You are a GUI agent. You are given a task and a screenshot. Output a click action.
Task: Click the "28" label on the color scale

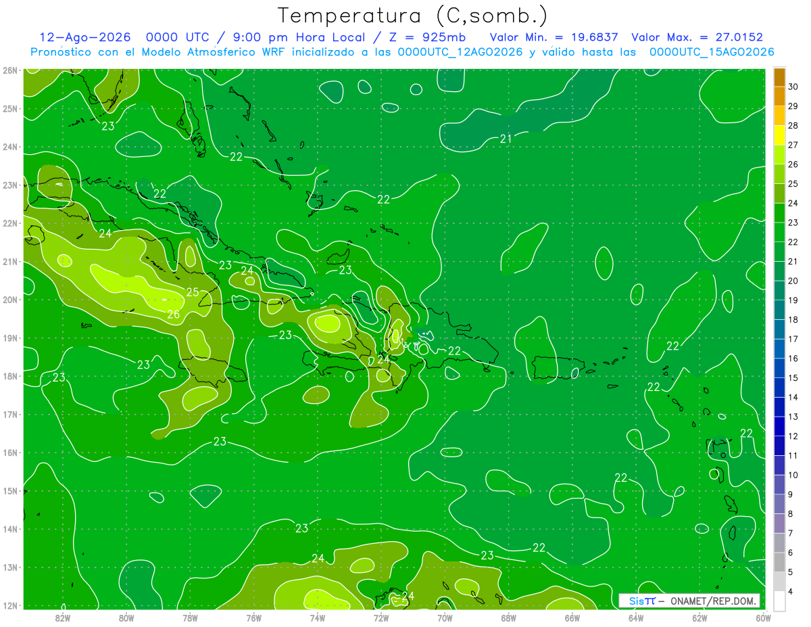coord(793,125)
